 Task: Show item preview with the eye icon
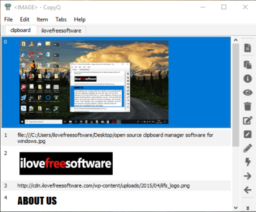247,92
